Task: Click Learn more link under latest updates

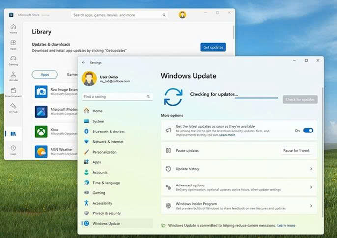Action: tap(227, 135)
